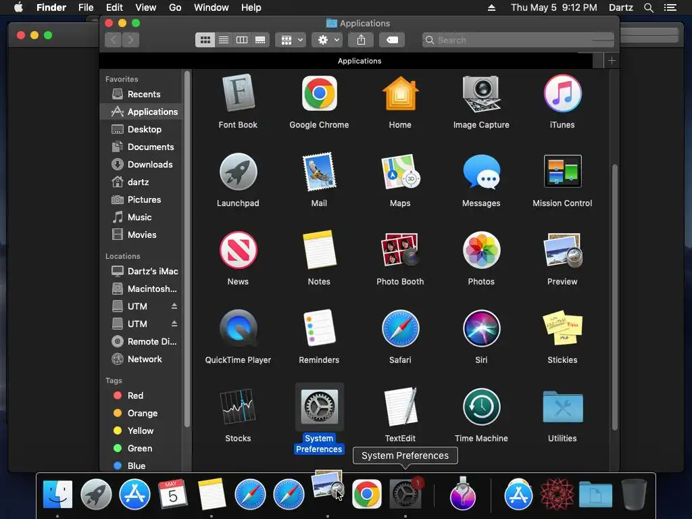692x519 pixels.
Task: Open Google Chrome in Applications folder
Action: coord(319,93)
